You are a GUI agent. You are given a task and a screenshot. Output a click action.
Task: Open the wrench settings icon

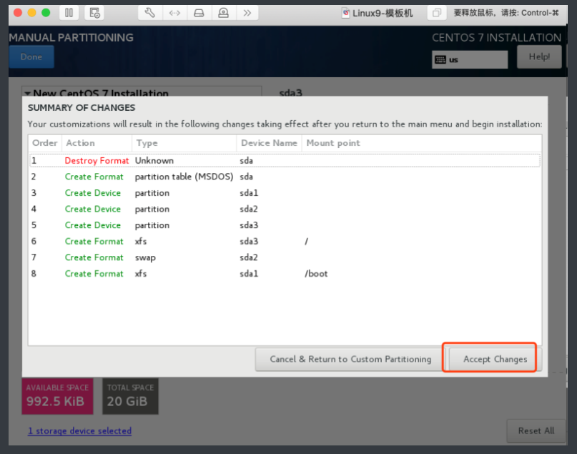click(149, 13)
